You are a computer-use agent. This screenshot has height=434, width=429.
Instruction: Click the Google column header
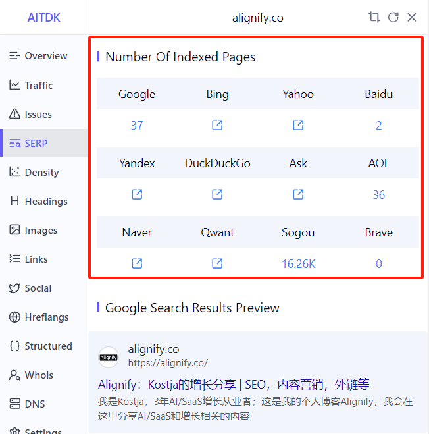tap(137, 94)
